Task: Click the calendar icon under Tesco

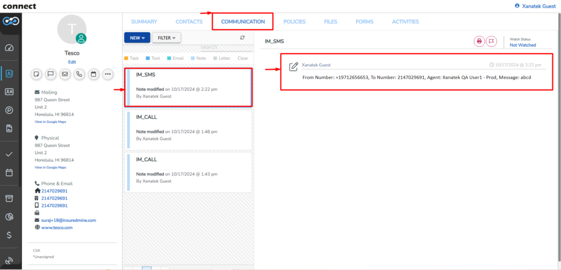Action: coord(93,74)
